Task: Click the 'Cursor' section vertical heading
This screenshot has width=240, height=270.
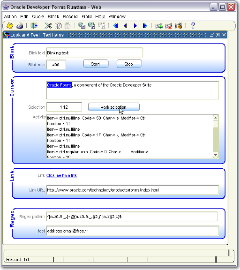Action: (12, 88)
